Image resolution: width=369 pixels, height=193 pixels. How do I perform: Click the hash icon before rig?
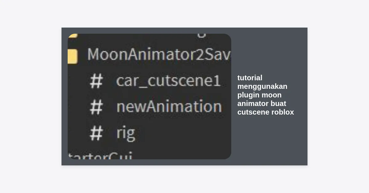[96, 133]
